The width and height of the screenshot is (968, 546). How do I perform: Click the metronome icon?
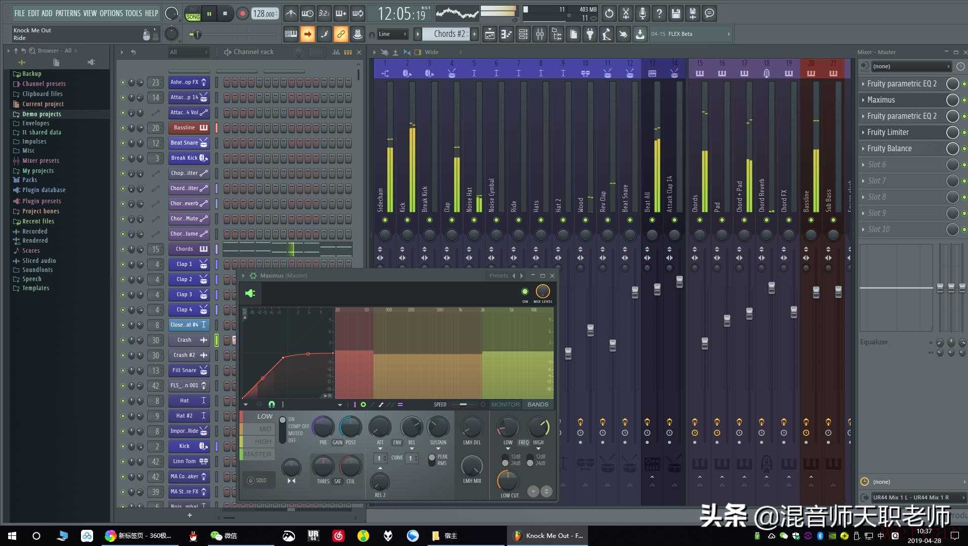pos(290,14)
